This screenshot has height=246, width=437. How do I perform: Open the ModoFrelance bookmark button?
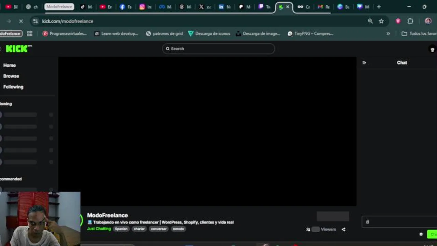[10, 33]
